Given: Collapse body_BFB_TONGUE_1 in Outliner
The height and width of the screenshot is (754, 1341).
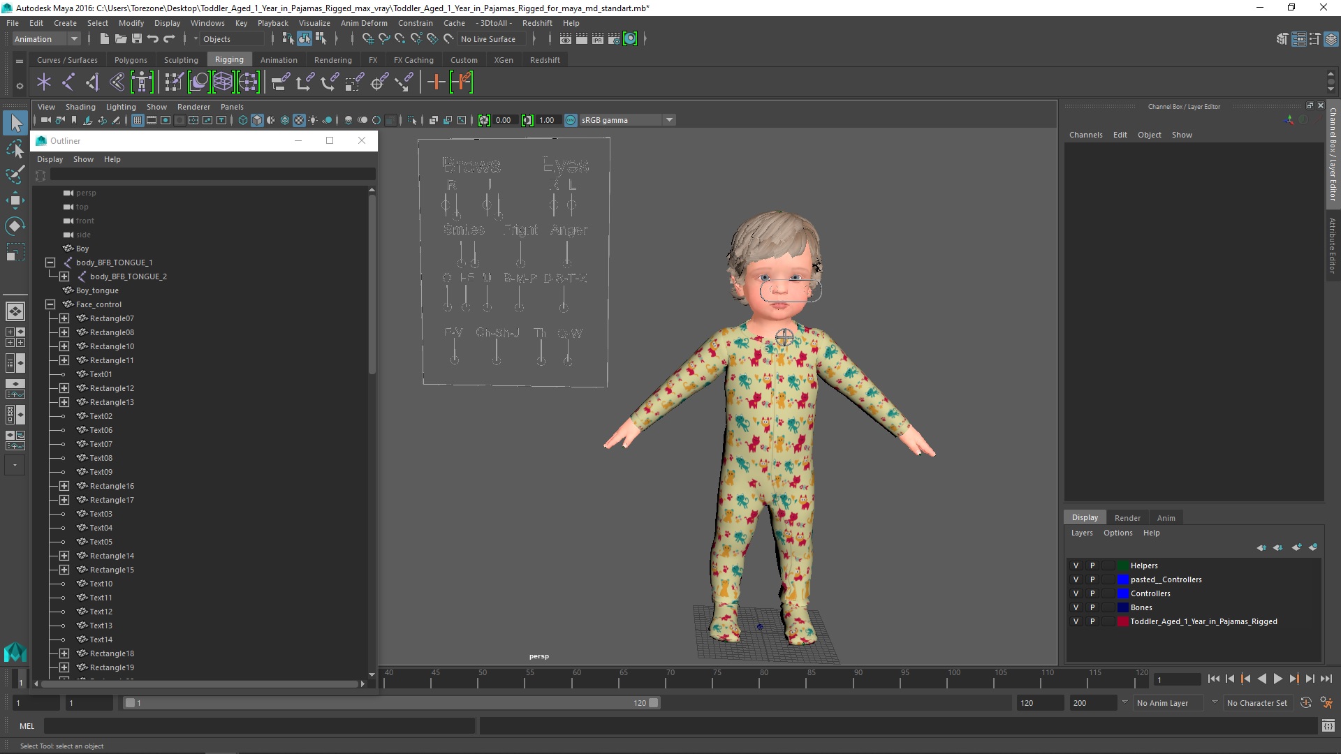Looking at the screenshot, I should (x=50, y=263).
